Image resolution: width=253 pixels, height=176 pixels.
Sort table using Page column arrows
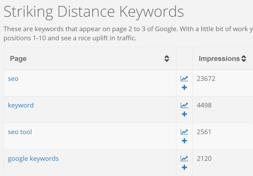tap(167, 59)
